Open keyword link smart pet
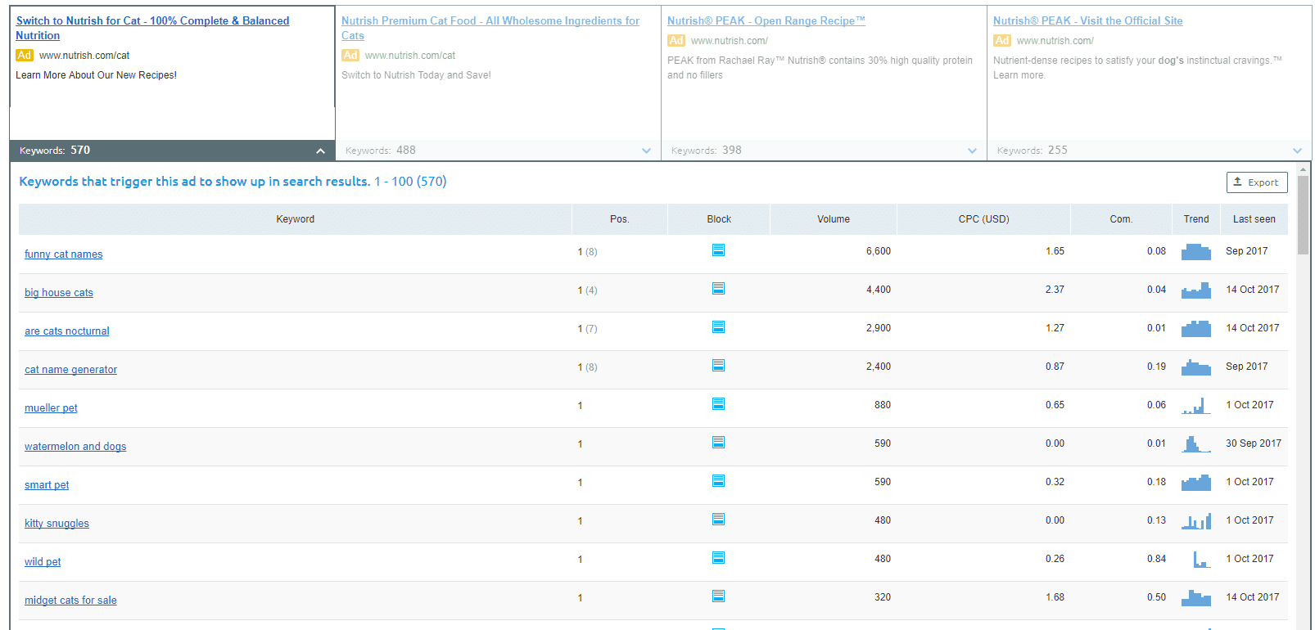 (x=47, y=485)
